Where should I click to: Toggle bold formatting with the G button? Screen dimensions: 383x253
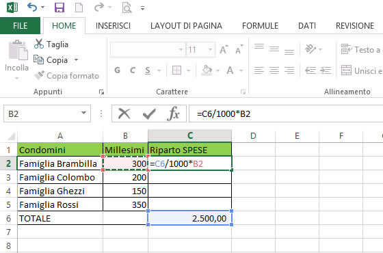pyautogui.click(x=117, y=70)
